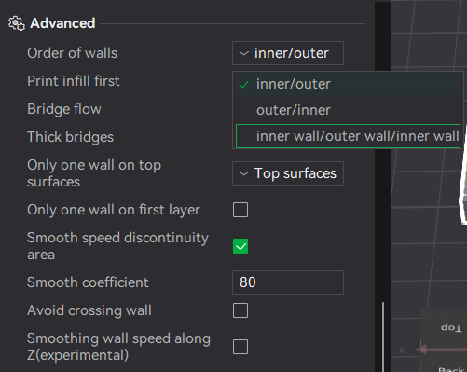Click the Advanced section heading
The width and height of the screenshot is (467, 372).
click(x=62, y=23)
